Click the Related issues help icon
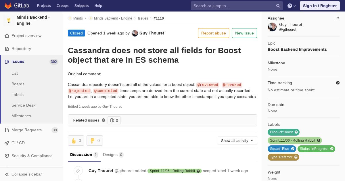This screenshot has height=181, width=345. pos(103,120)
